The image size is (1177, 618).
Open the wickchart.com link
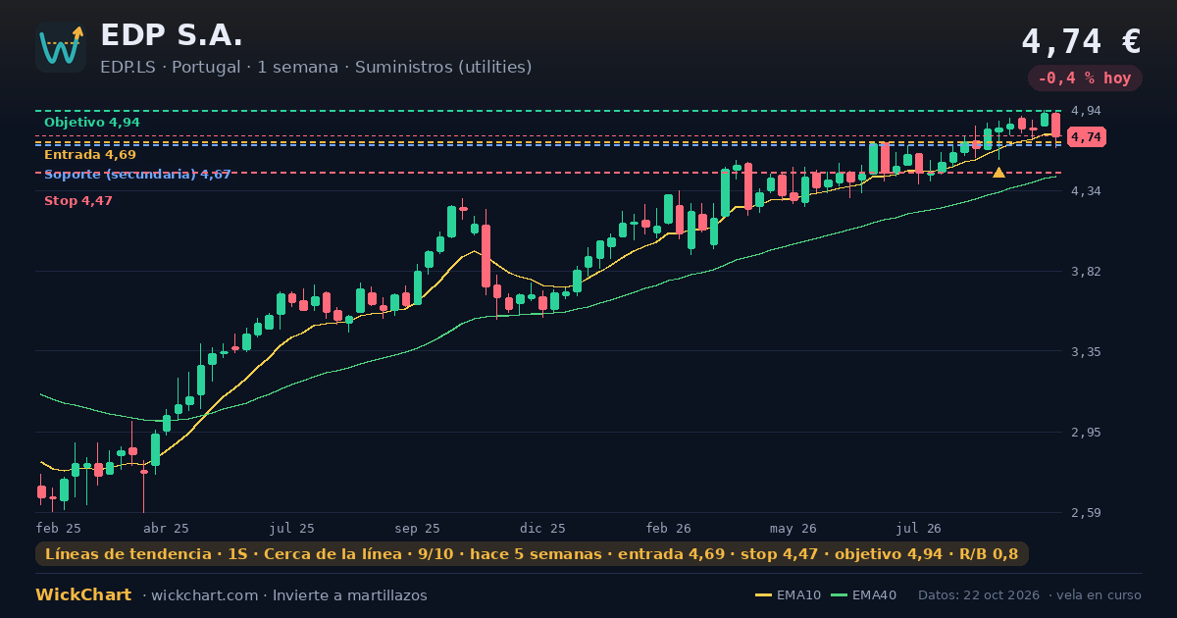click(207, 595)
